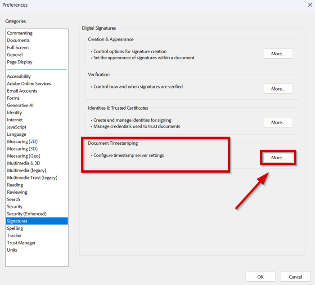
Task: Select Generative AI category
Action: (x=20, y=105)
